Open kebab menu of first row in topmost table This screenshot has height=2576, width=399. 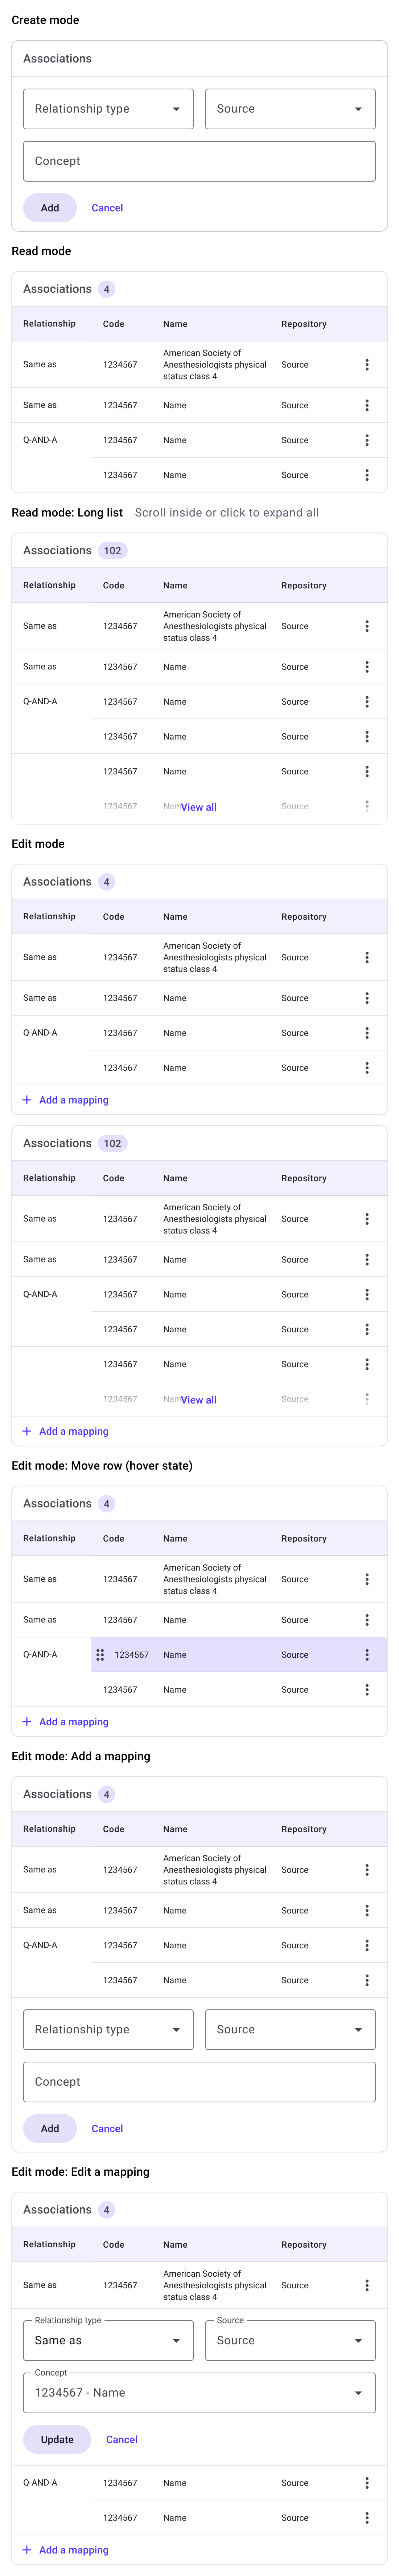coord(367,365)
